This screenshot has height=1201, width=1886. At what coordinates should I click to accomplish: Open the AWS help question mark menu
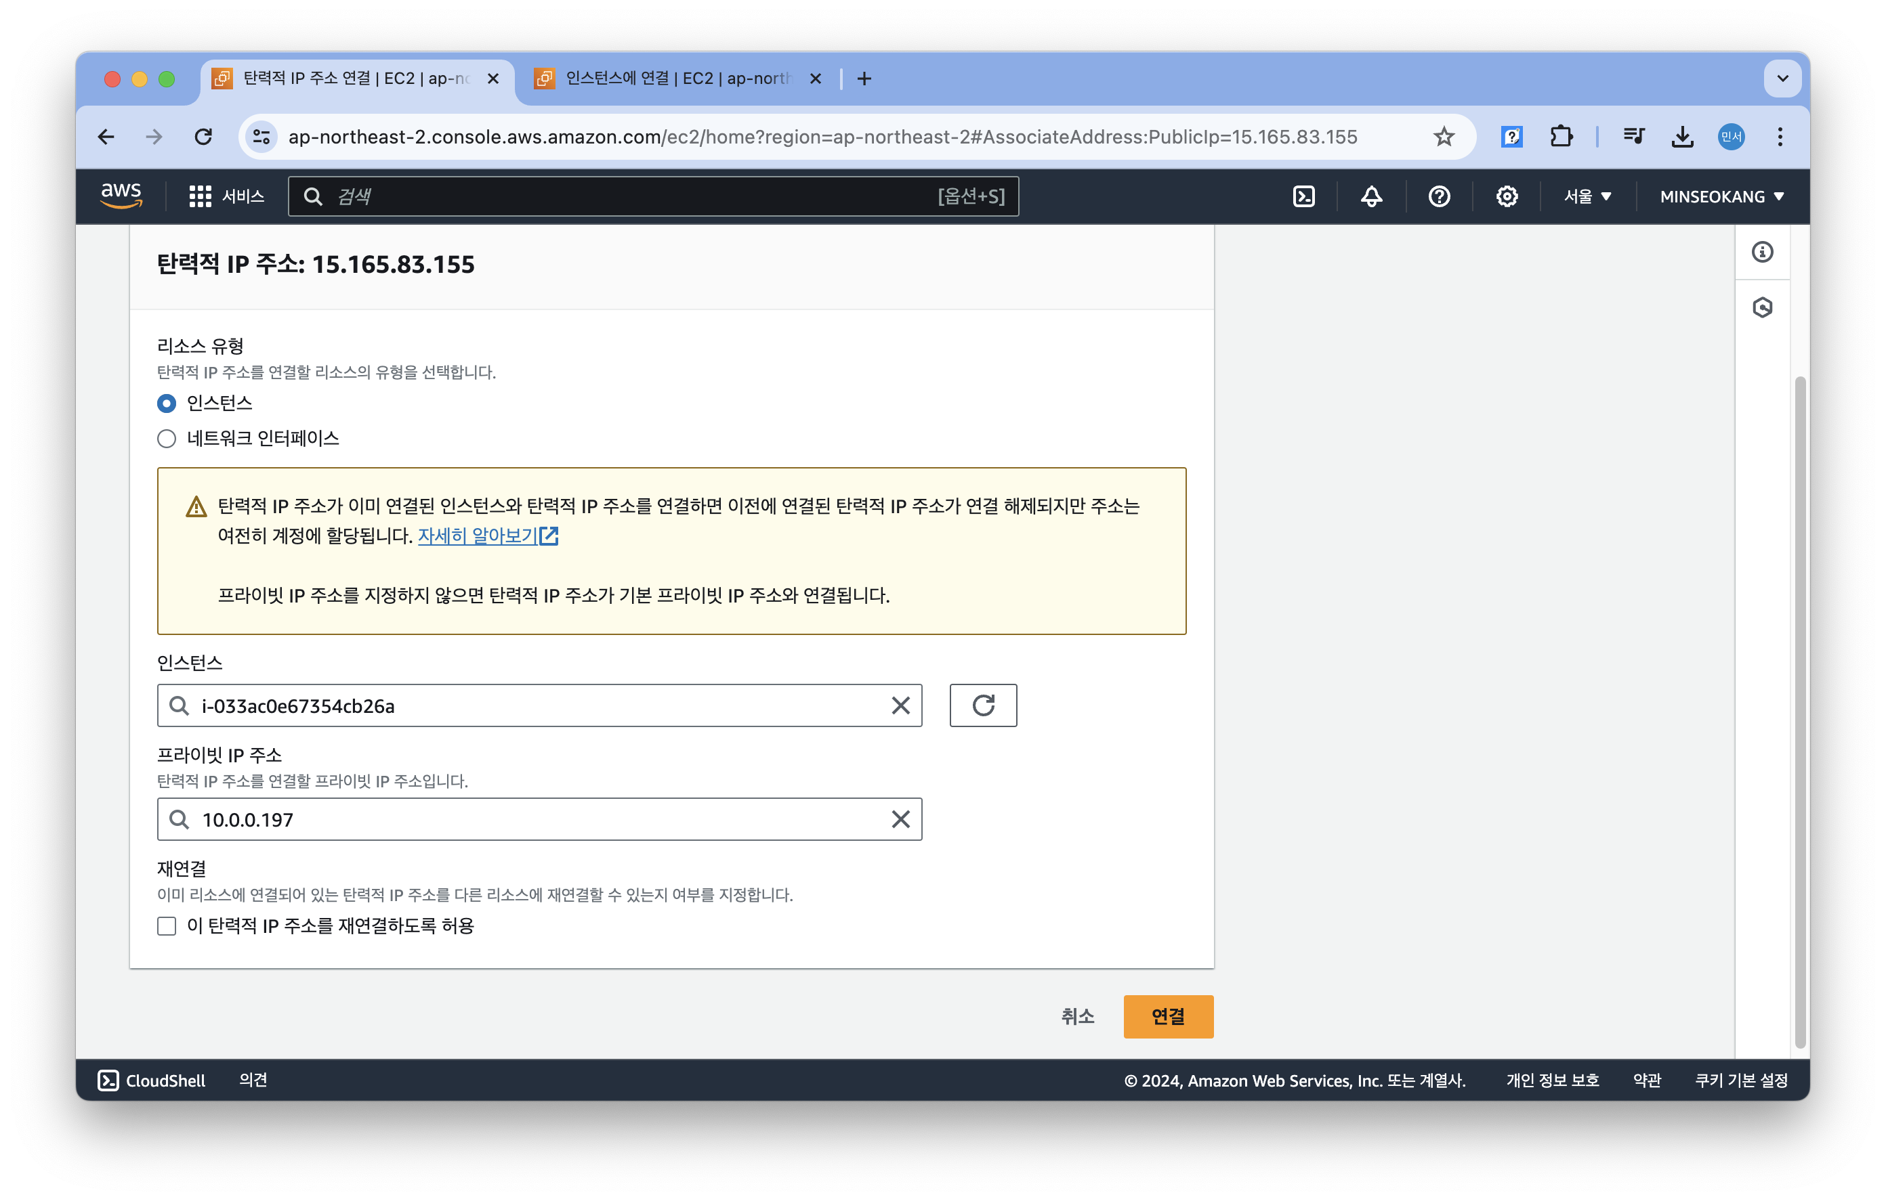tap(1439, 196)
